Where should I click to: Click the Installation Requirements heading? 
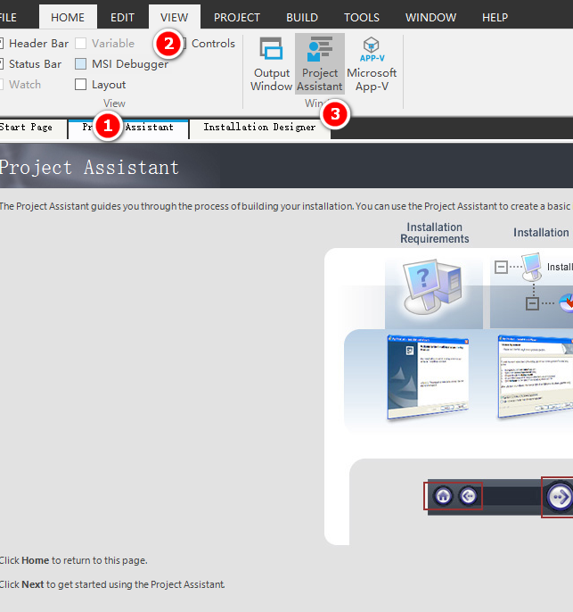435,233
